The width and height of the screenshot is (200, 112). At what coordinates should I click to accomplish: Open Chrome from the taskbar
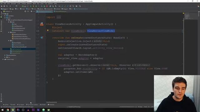click(8, 110)
